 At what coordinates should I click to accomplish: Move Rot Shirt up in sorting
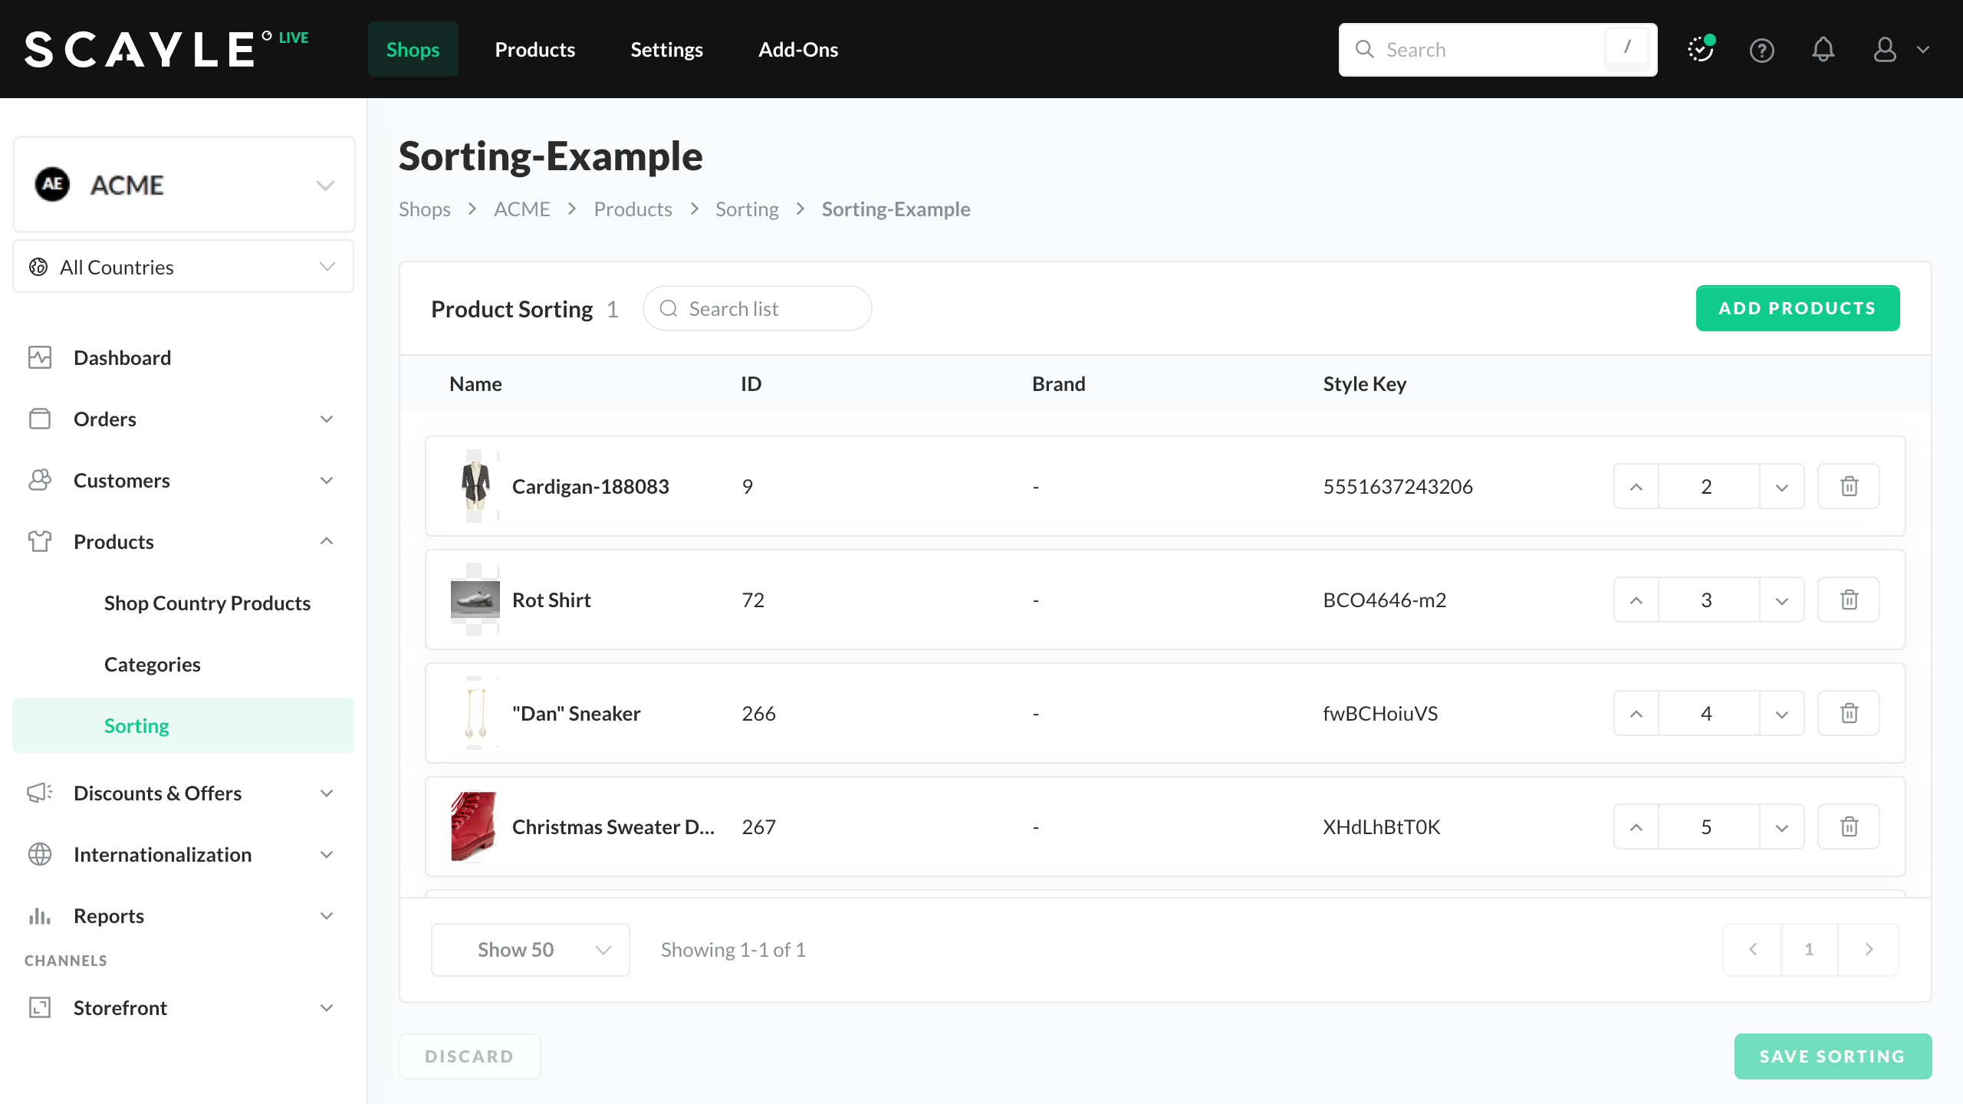tap(1636, 600)
